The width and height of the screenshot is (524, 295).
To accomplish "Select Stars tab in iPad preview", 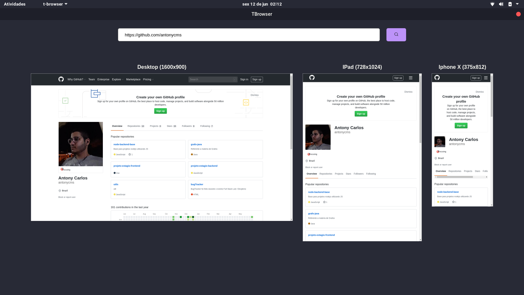I will point(348,174).
